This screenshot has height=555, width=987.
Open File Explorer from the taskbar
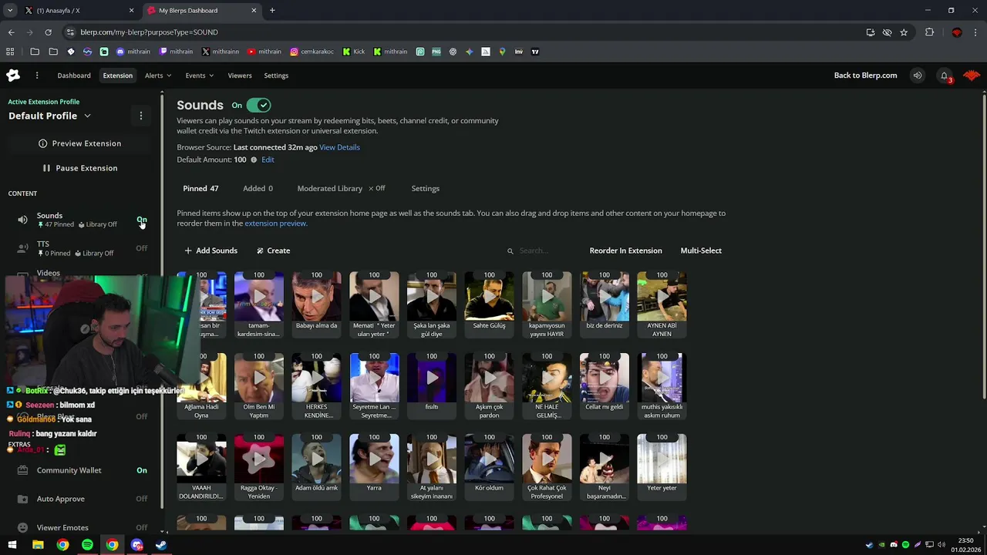38,545
